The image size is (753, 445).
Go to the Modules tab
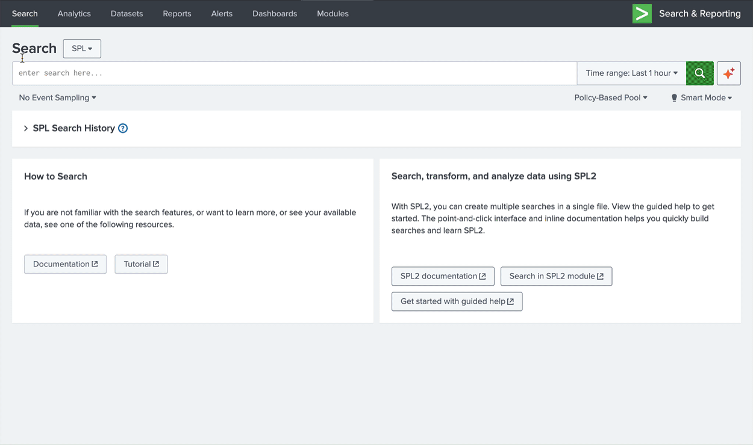pyautogui.click(x=333, y=14)
